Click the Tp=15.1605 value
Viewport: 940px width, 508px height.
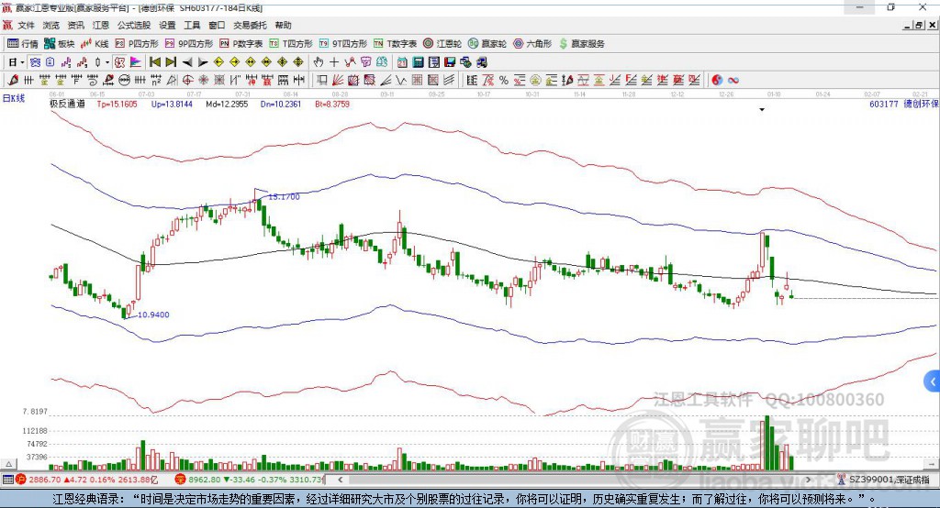(x=117, y=104)
